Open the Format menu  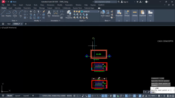tap(28, 5)
